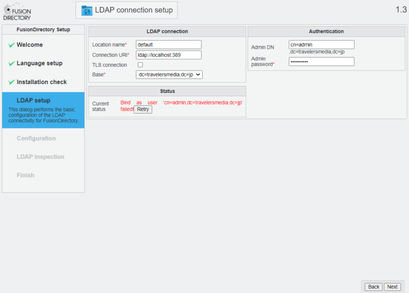The image size is (409, 293).
Task: Click the Next button
Action: (392, 287)
